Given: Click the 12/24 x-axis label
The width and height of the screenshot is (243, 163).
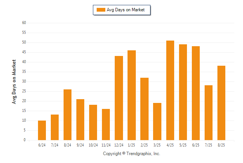Looking at the screenshot, I should [119, 145].
